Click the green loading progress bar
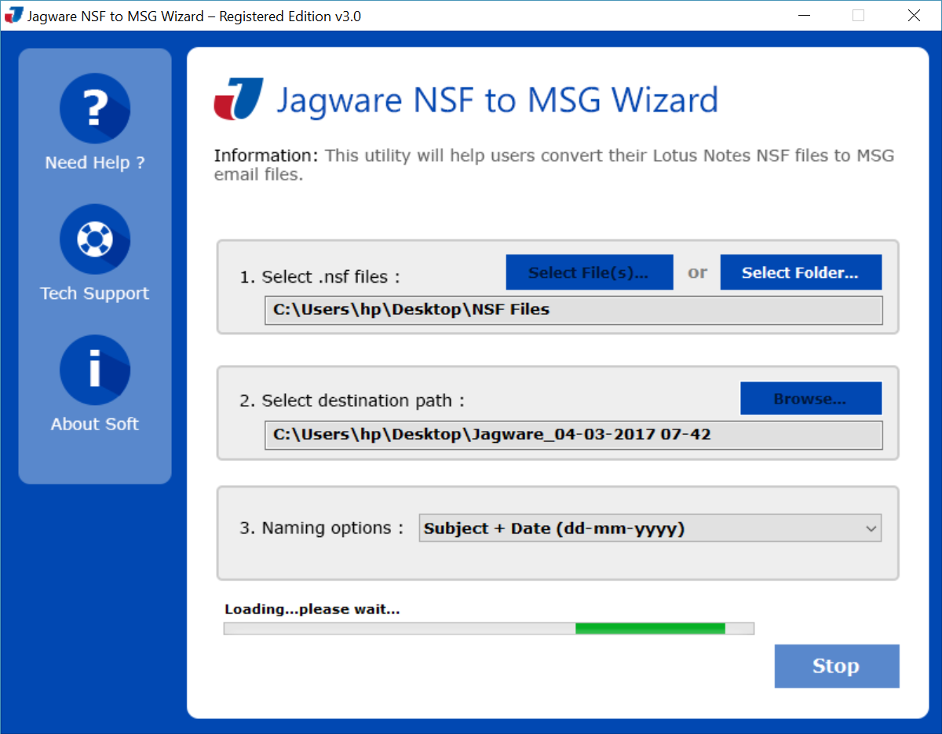Image resolution: width=942 pixels, height=734 pixels. click(x=489, y=629)
